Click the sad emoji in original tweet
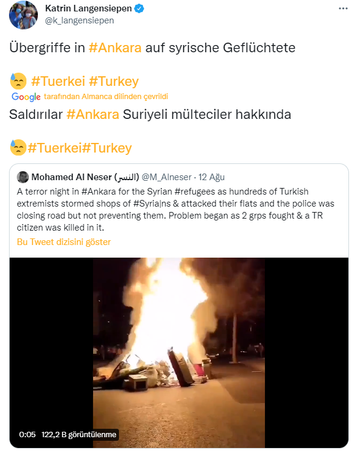The height and width of the screenshot is (457, 355). pos(19,81)
